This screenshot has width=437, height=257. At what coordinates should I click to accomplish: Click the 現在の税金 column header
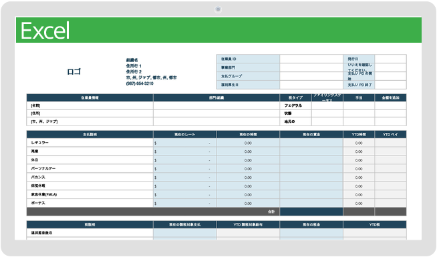coord(311,225)
